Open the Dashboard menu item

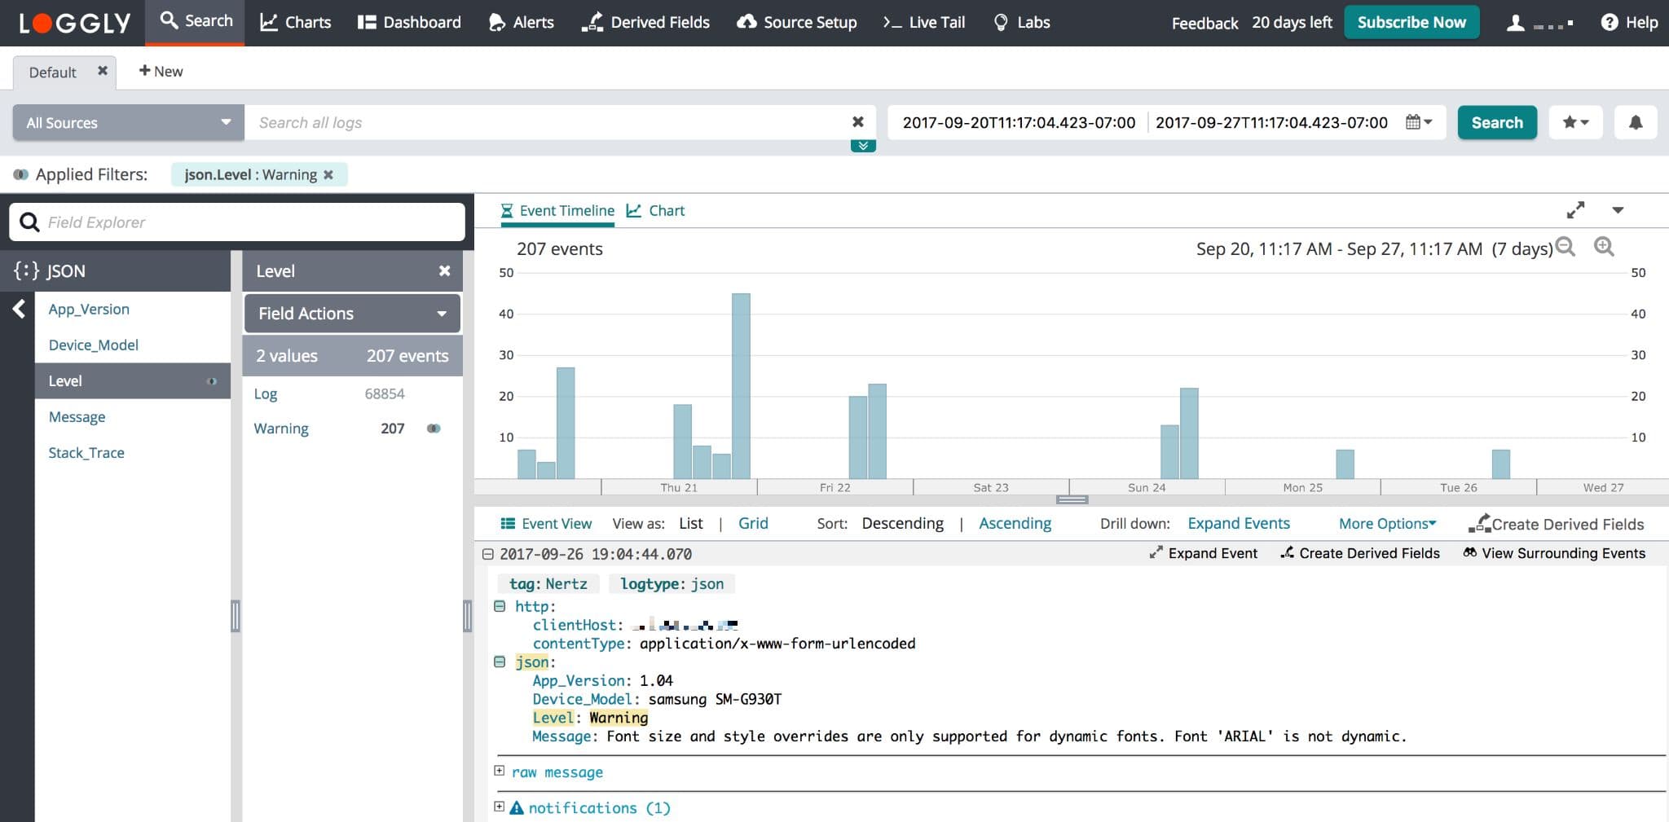[x=409, y=23]
